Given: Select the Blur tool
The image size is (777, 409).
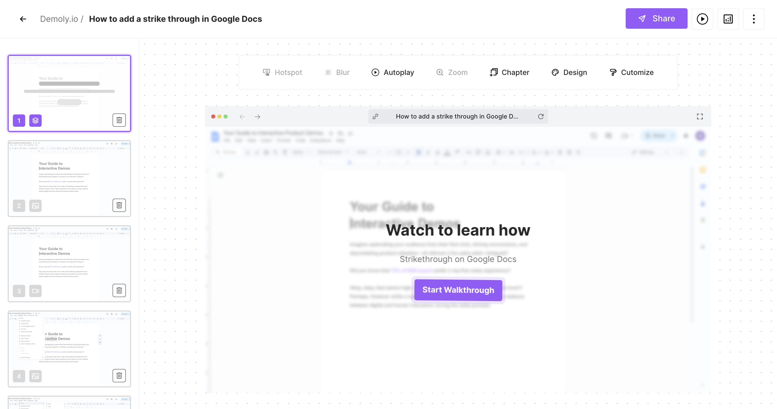Looking at the screenshot, I should click(x=337, y=72).
